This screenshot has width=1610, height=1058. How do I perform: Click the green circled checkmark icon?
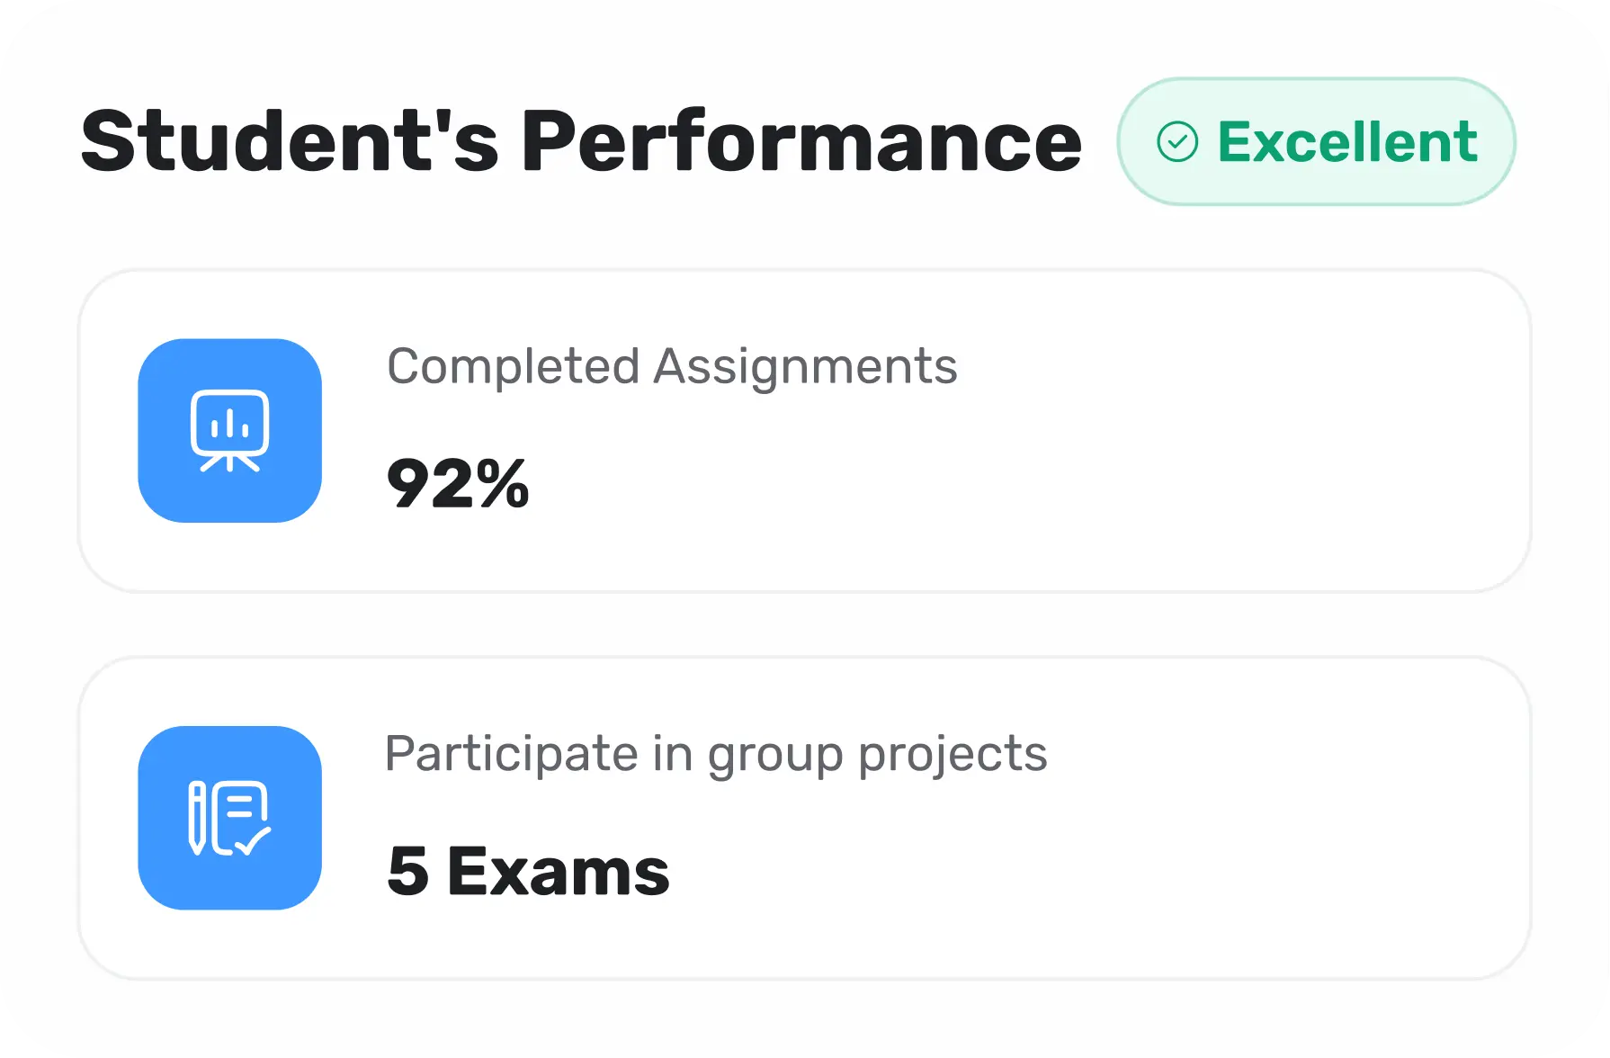[x=1178, y=142]
